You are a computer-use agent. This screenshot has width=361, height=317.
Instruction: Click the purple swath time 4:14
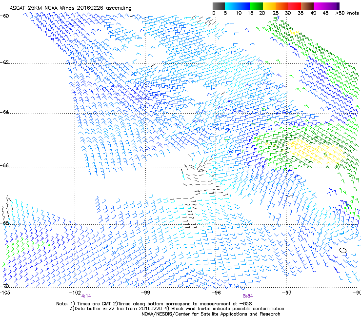point(86,296)
